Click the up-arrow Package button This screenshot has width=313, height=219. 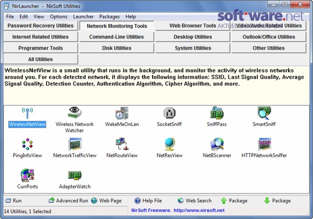coord(234,201)
